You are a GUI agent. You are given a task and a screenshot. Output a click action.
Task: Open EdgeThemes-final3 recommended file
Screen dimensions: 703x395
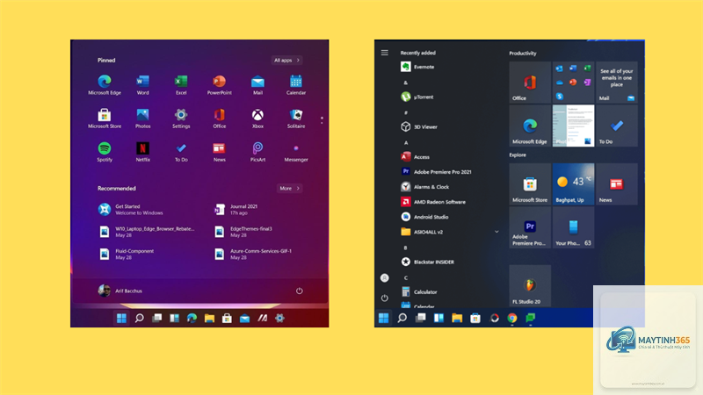coord(243,232)
